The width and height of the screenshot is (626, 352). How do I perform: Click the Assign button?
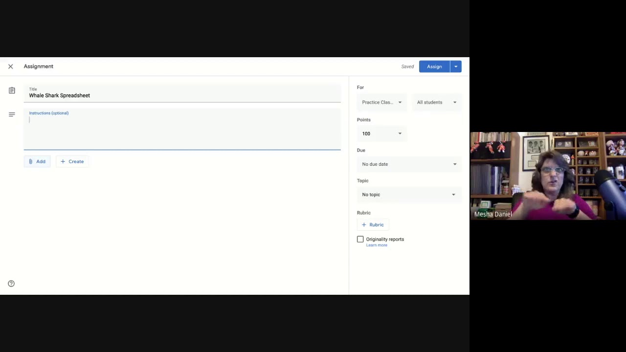[x=434, y=66]
